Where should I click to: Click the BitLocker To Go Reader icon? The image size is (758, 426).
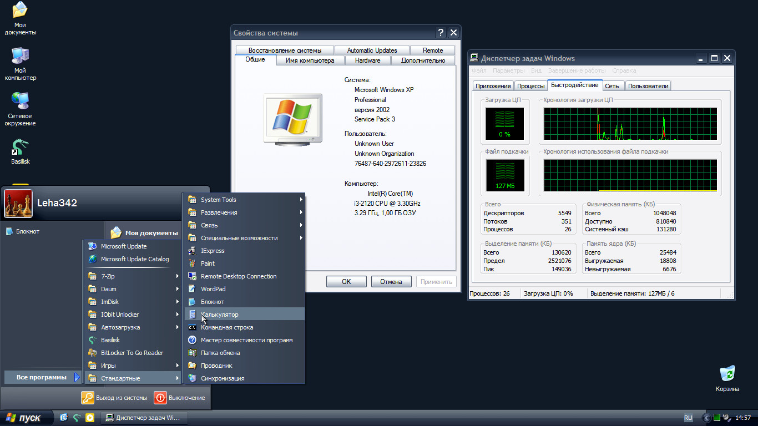pyautogui.click(x=93, y=353)
